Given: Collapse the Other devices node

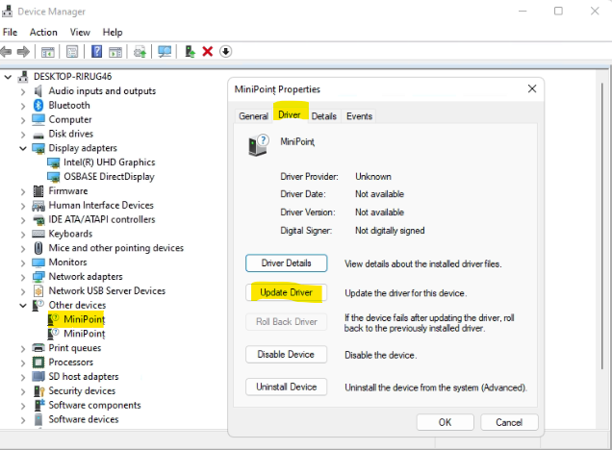Looking at the screenshot, I should (23, 305).
